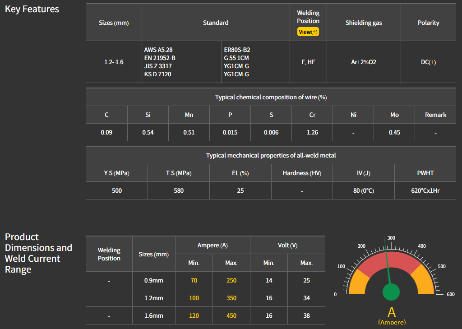462x329 pixels.
Task: Click the ER80S-B2 standard designation
Action: 237,50
